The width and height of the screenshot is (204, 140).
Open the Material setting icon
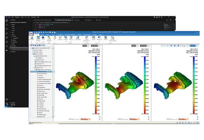click(60, 38)
